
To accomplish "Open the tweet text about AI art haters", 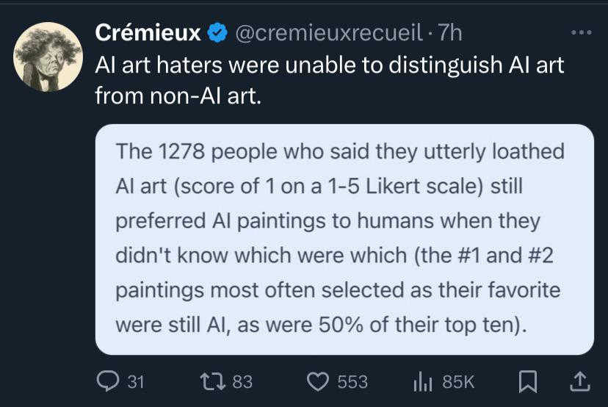I will [330, 80].
